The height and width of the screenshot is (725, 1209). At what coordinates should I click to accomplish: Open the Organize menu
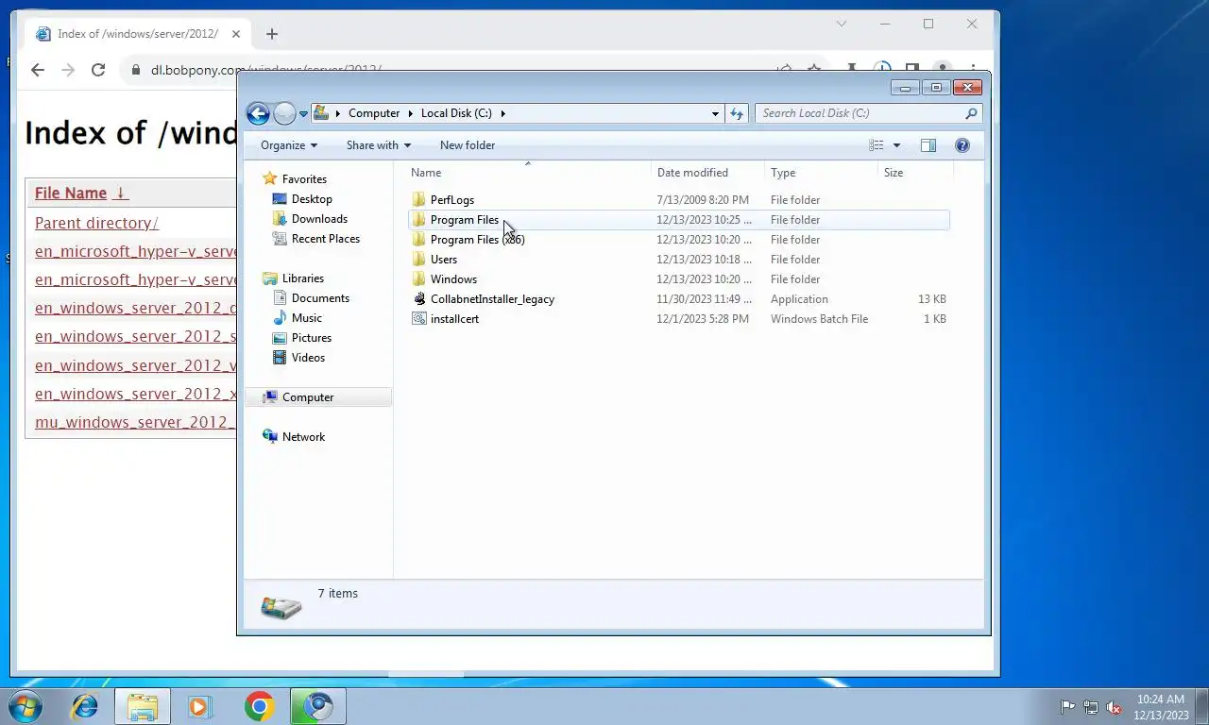pos(289,145)
